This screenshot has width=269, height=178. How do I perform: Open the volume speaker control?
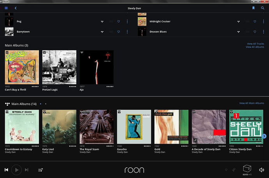(x=262, y=170)
